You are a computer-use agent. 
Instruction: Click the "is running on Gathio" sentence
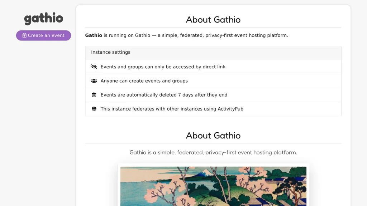(x=196, y=35)
